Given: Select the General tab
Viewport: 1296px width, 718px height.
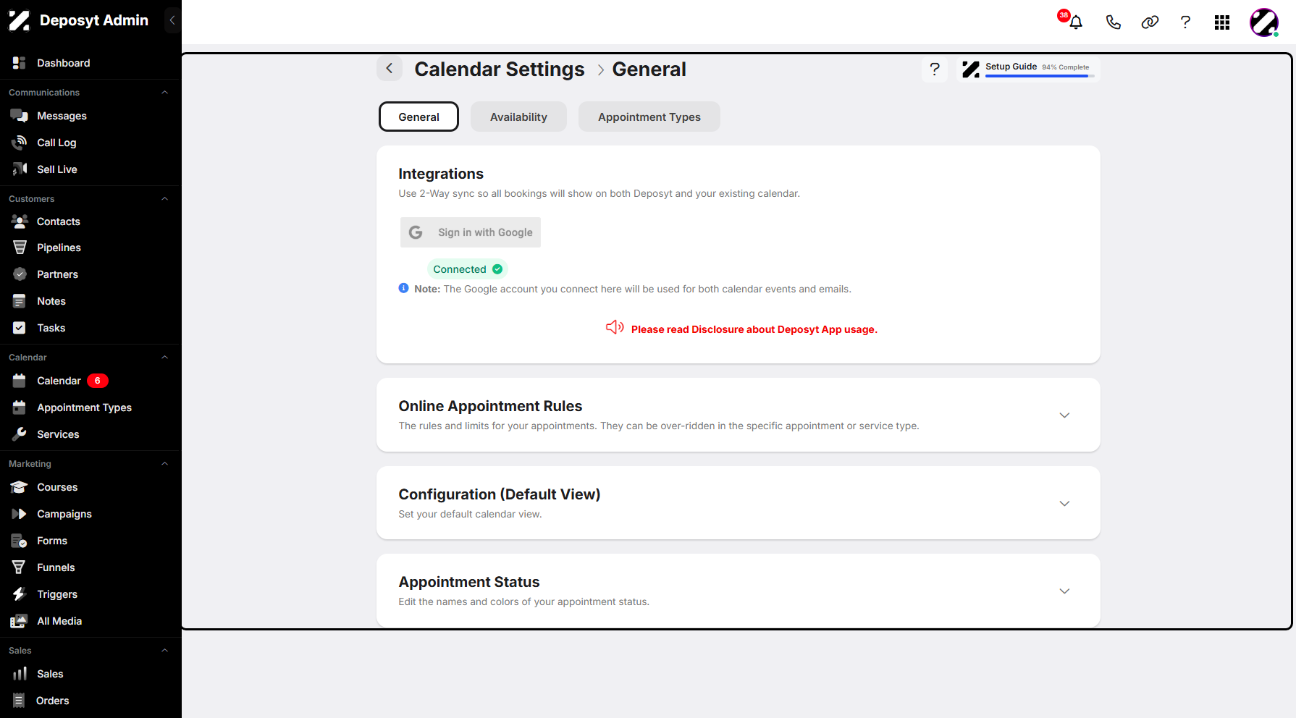Looking at the screenshot, I should point(418,117).
